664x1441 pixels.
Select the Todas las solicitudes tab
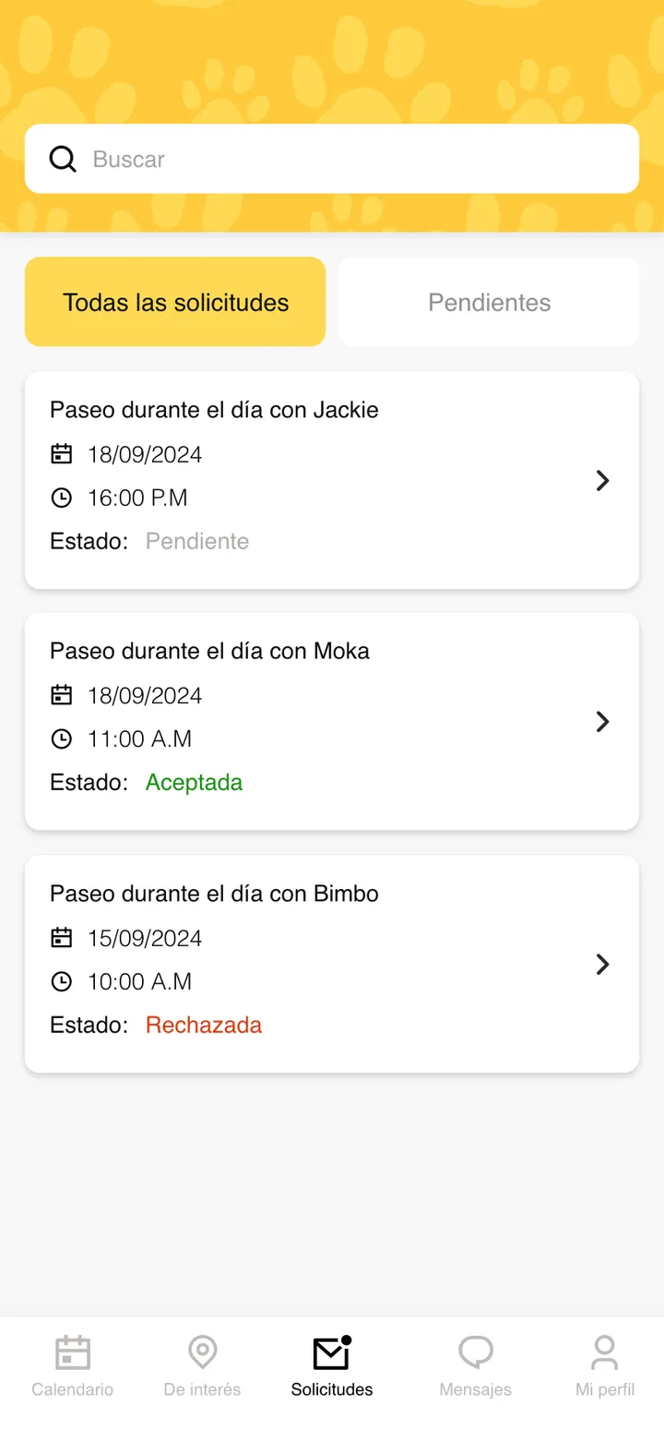(175, 302)
